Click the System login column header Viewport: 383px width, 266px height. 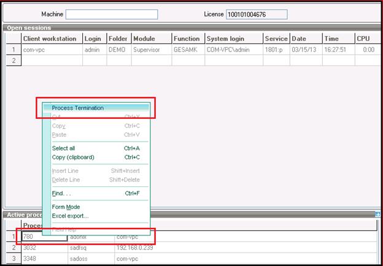(x=233, y=39)
